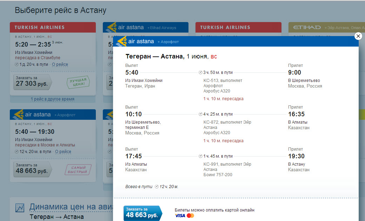365x221 pixels.
Task: Click the Air Astana logo on bottom-left card
Action: click(x=18, y=115)
